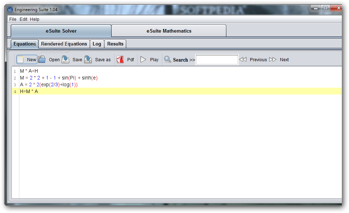Click inside the Search text field
Viewport: 349px width, 213px height.
coord(217,60)
